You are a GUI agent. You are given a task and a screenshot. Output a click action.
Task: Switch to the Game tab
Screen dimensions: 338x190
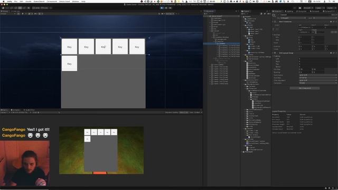tap(4, 110)
